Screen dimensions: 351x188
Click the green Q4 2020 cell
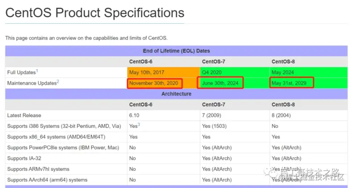coord(235,72)
